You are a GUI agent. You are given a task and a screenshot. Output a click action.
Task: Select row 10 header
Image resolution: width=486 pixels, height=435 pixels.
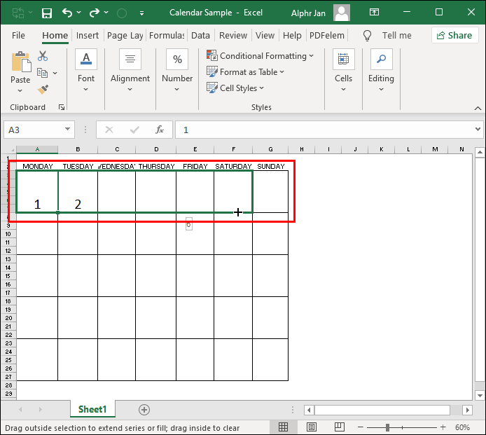click(x=8, y=234)
